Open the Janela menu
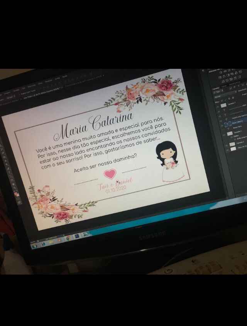This screenshot has width=247, height=326. tap(57, 79)
